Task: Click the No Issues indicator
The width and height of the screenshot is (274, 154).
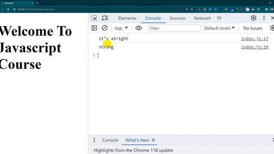Action: [253, 28]
